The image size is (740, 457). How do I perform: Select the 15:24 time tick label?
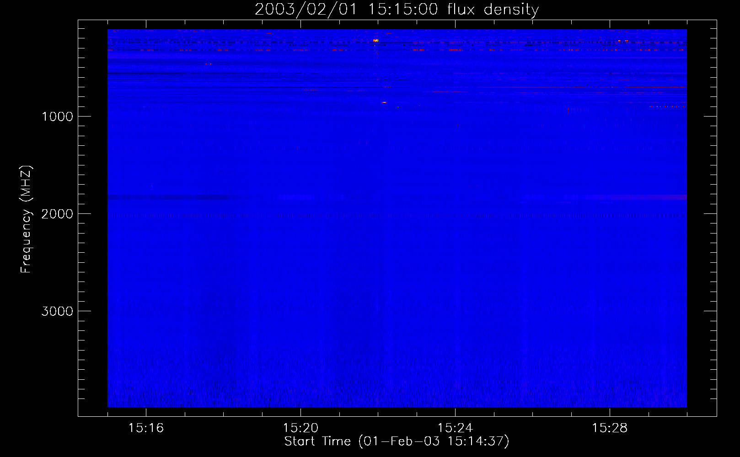point(455,428)
